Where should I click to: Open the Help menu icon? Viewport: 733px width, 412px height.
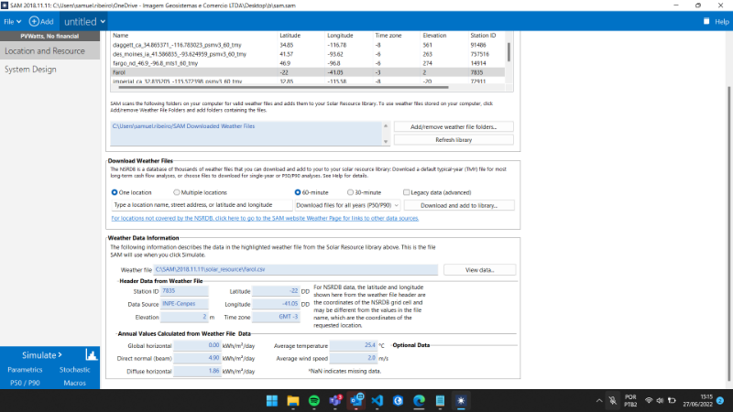tap(706, 20)
